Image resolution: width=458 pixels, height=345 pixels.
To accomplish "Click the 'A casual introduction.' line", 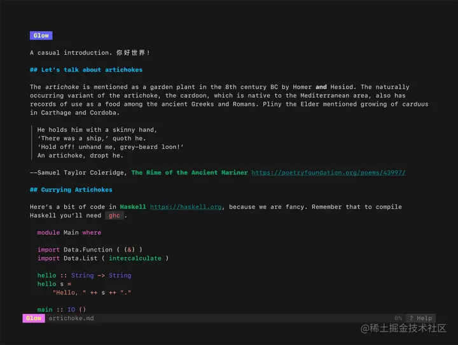I will click(90, 53).
